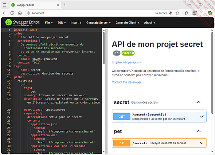Screen dimensions: 215x155
Task: Open the Copilot icon in browser toolbar
Action: pyautogui.click(x=210, y=13)
